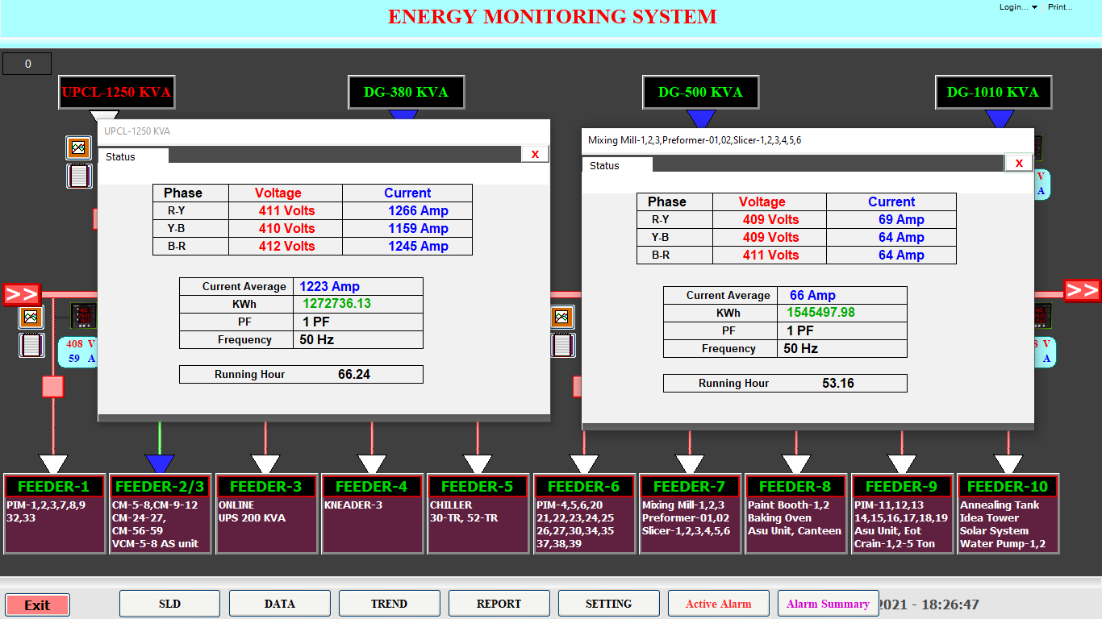Click white arrow above FEEDER-5
This screenshot has height=619, width=1102.
point(478,464)
